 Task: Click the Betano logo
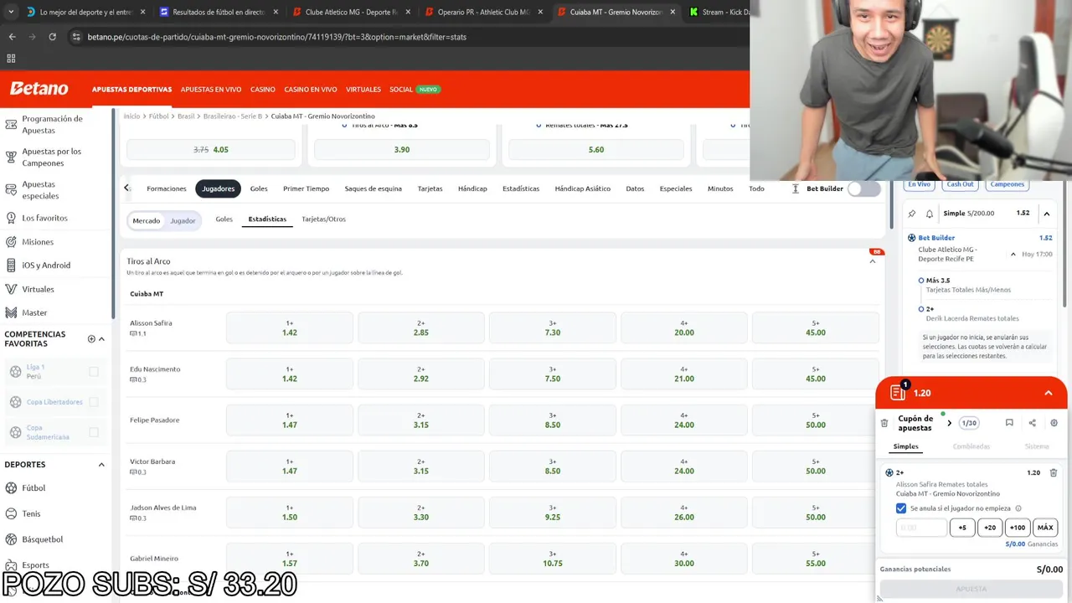click(x=39, y=89)
